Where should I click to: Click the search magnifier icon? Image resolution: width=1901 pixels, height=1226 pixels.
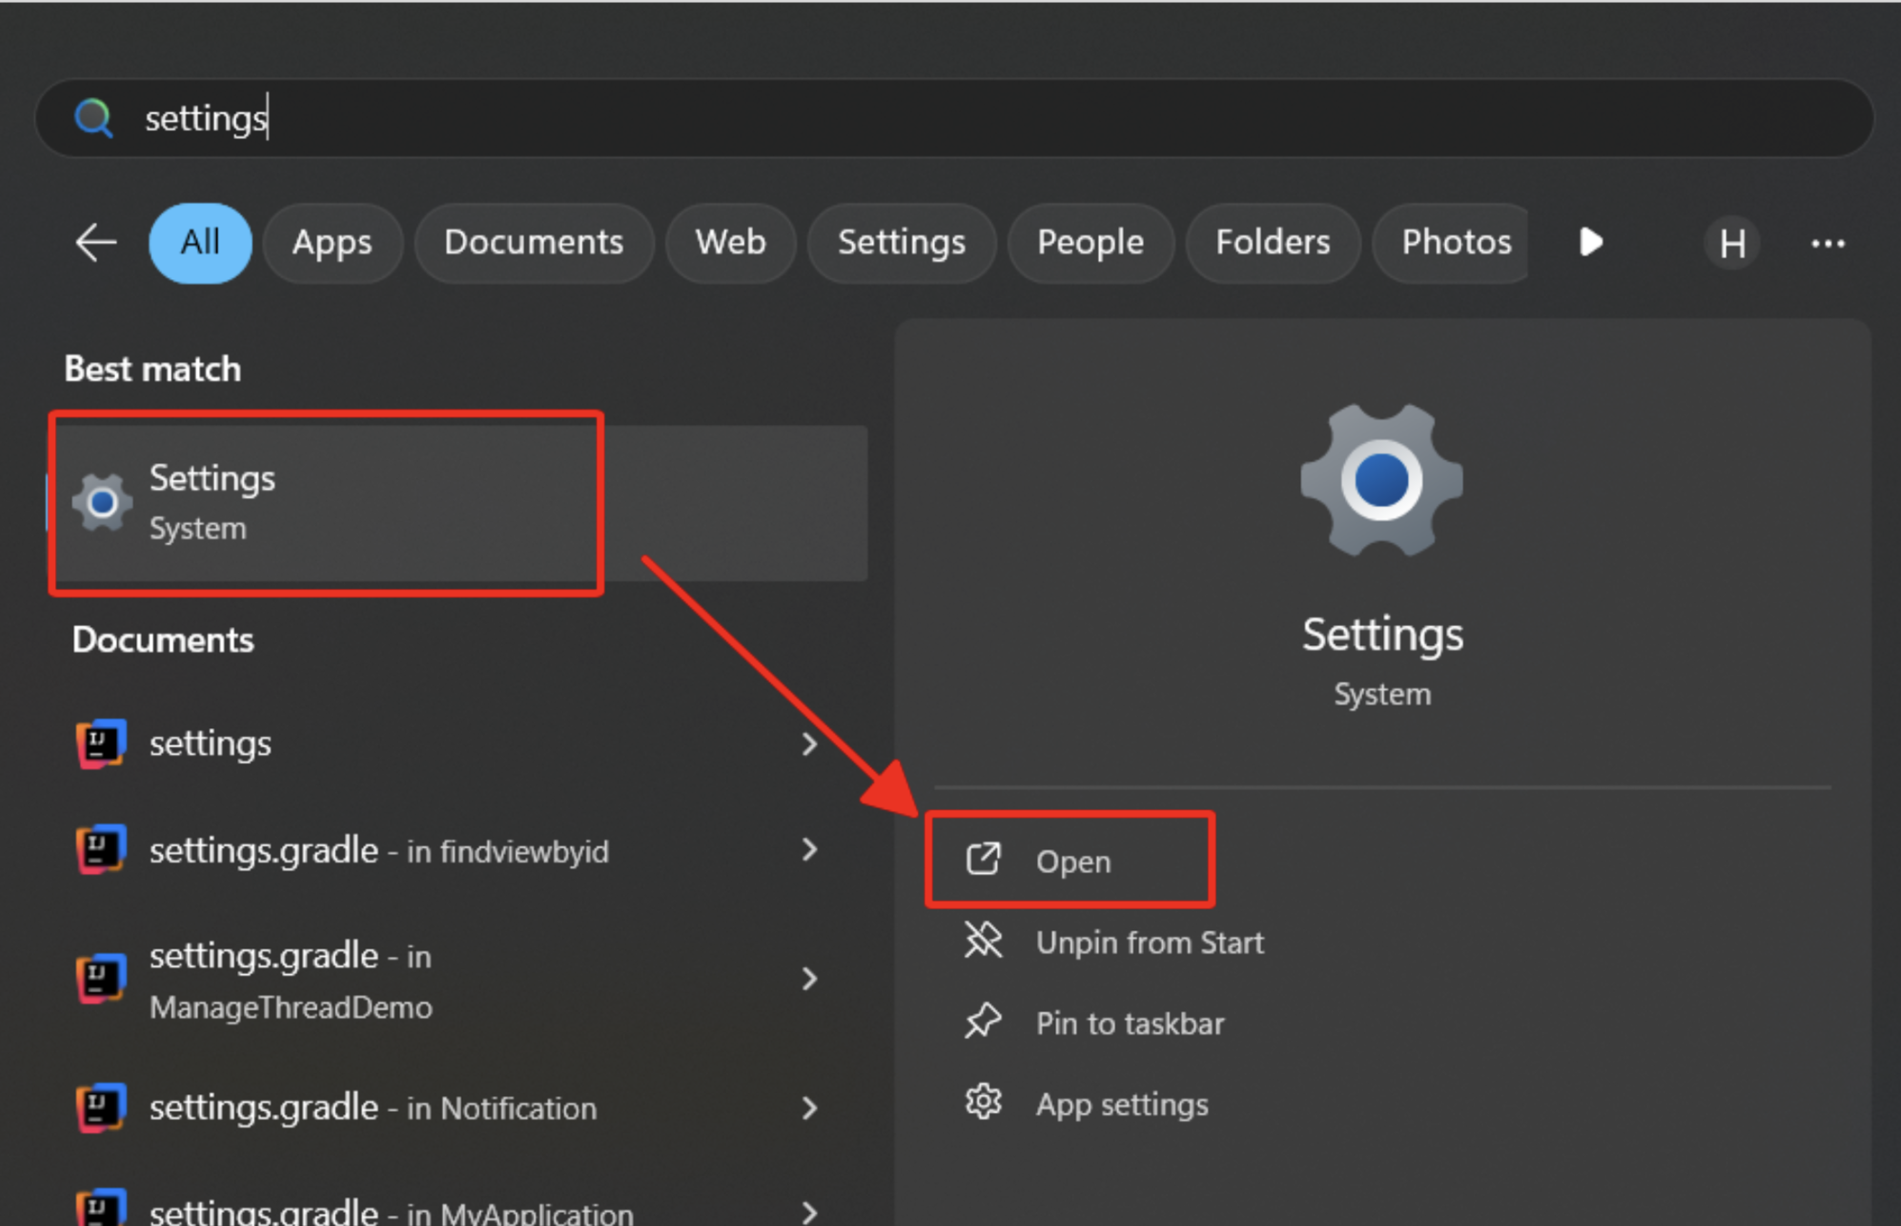tap(93, 118)
